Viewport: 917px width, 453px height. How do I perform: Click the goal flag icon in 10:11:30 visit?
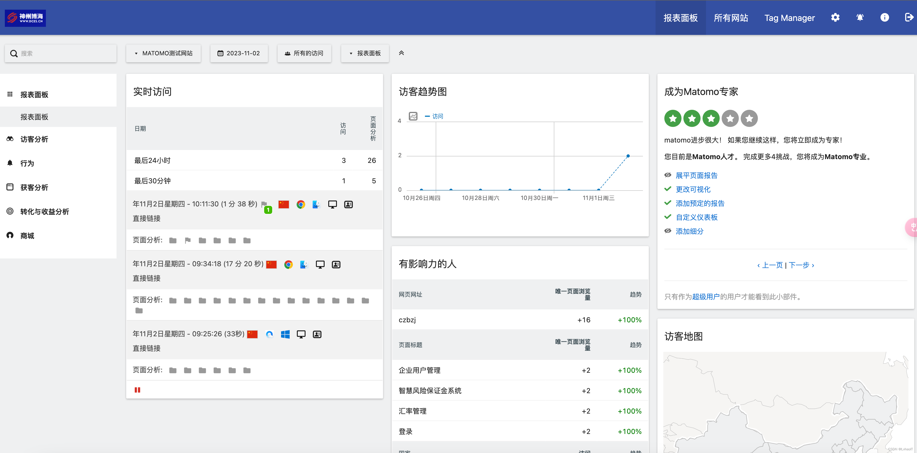coord(264,204)
